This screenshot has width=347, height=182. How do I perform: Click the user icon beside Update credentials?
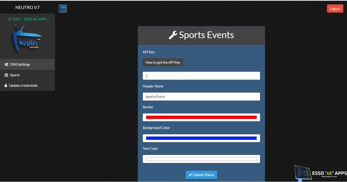click(x=6, y=86)
